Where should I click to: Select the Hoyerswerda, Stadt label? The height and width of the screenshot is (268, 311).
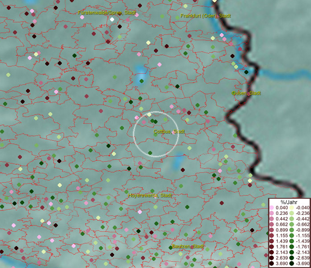(149, 196)
